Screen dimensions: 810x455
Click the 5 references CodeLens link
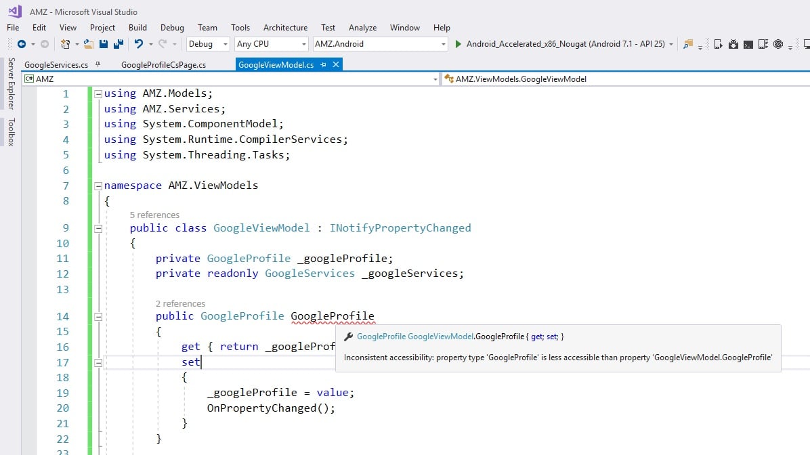click(154, 215)
